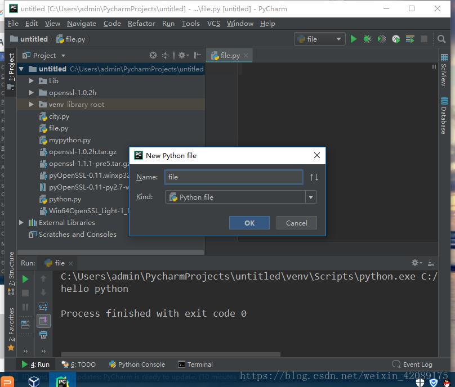
Task: Click untitled breadcrumb in navigation bar
Action: [29, 39]
